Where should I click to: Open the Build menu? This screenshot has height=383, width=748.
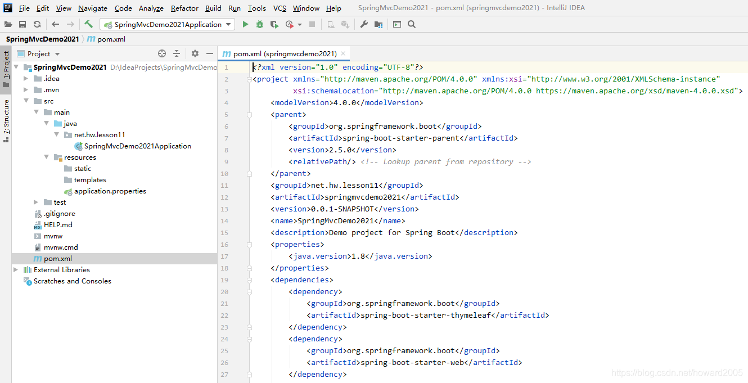pos(213,8)
